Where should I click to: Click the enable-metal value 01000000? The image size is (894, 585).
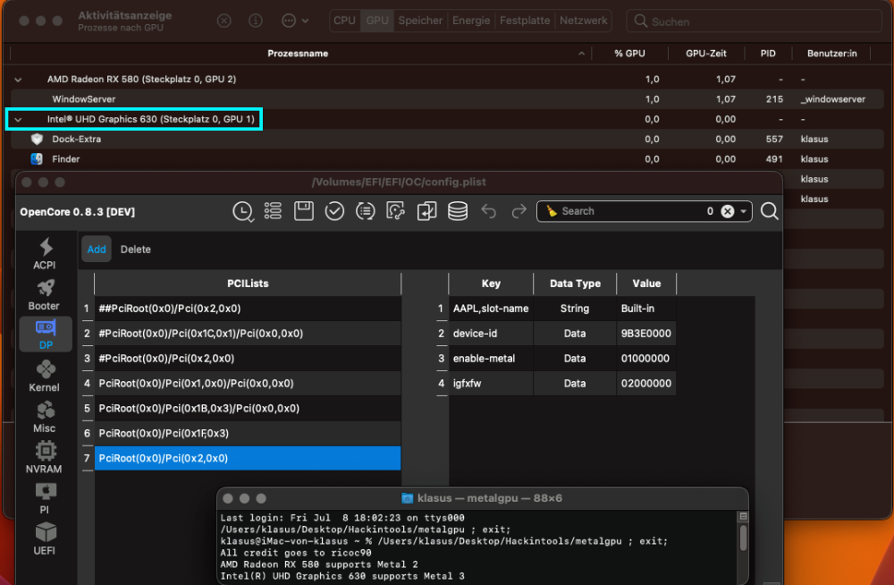[x=646, y=359]
